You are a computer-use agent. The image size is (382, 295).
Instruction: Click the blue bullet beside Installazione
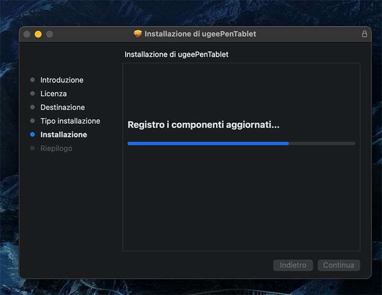click(x=32, y=135)
